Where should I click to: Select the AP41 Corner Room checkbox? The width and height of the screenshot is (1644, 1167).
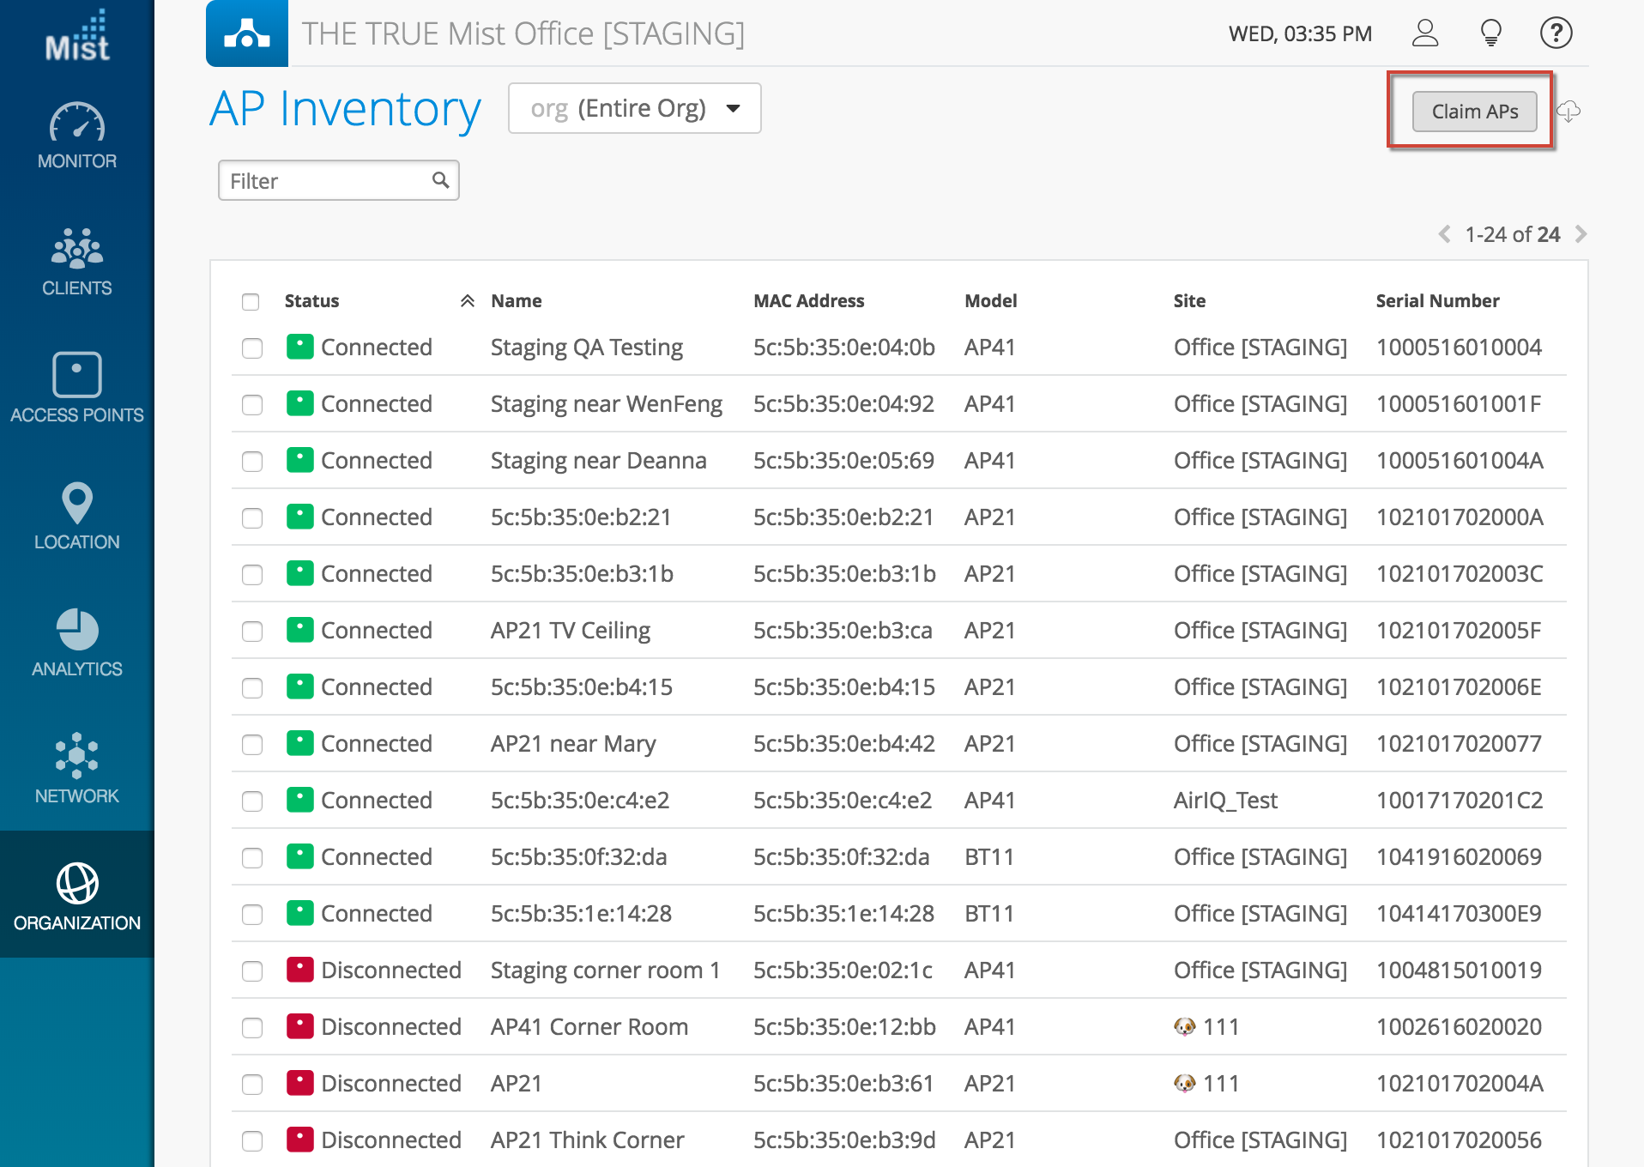pos(252,1028)
